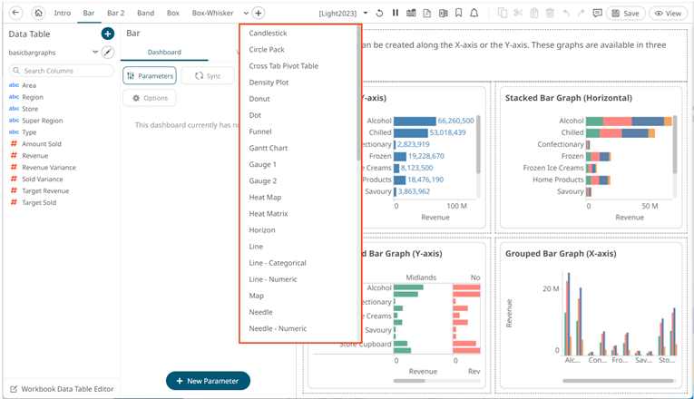694x399 pixels.
Task: Open the Workbook Data Table Editor
Action: pyautogui.click(x=60, y=388)
